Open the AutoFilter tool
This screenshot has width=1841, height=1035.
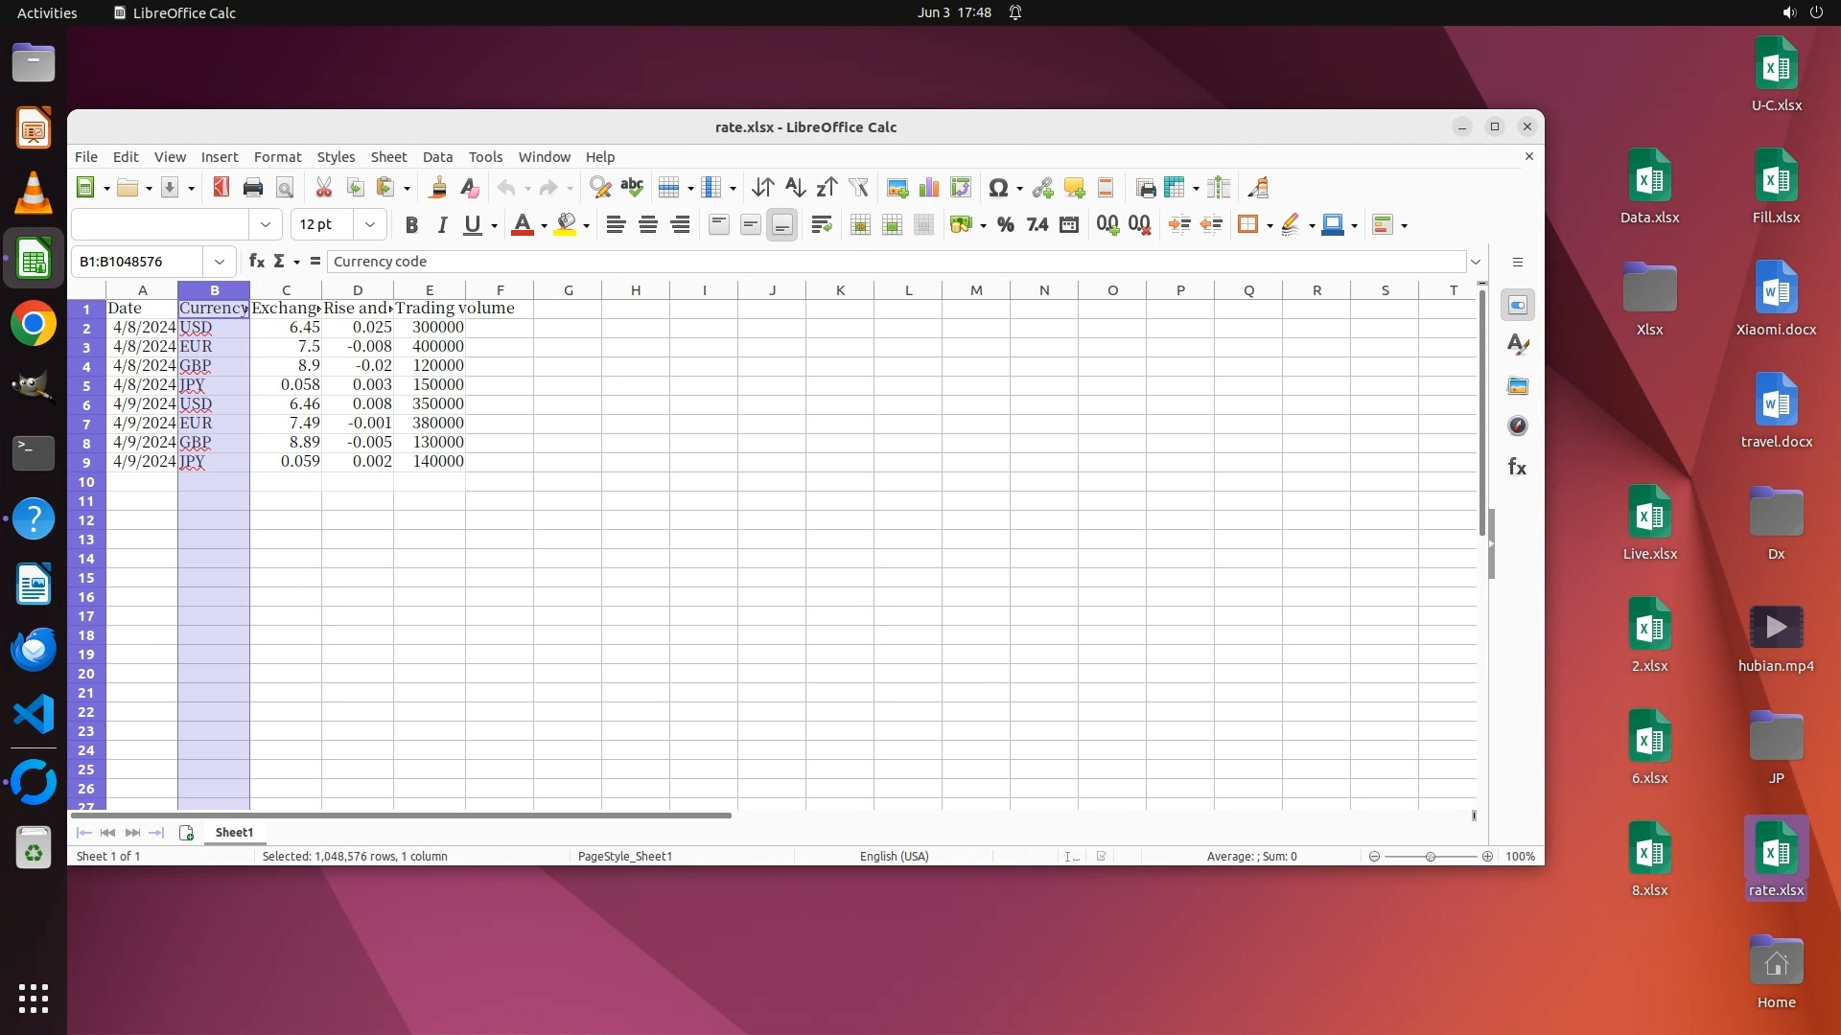click(x=858, y=188)
